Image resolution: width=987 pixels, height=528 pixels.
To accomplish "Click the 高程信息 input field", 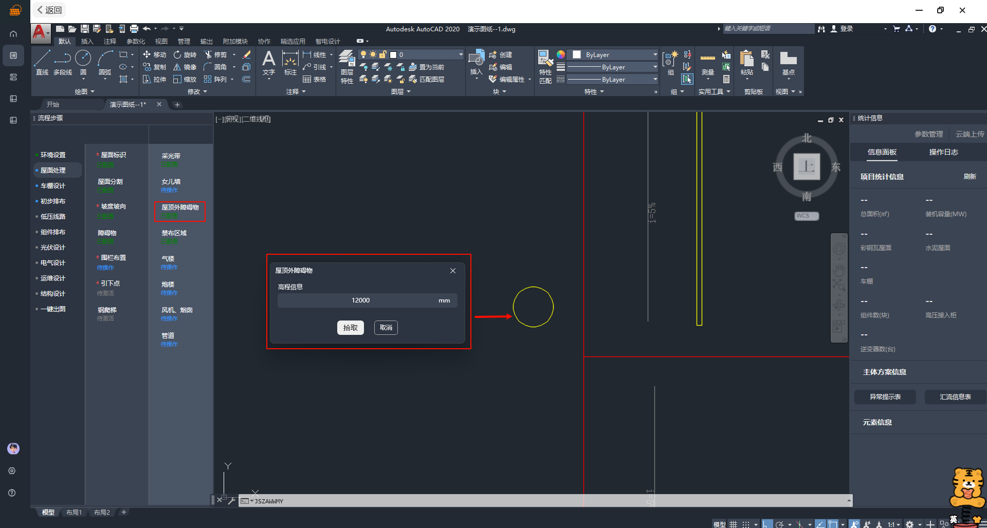I will (x=360, y=300).
